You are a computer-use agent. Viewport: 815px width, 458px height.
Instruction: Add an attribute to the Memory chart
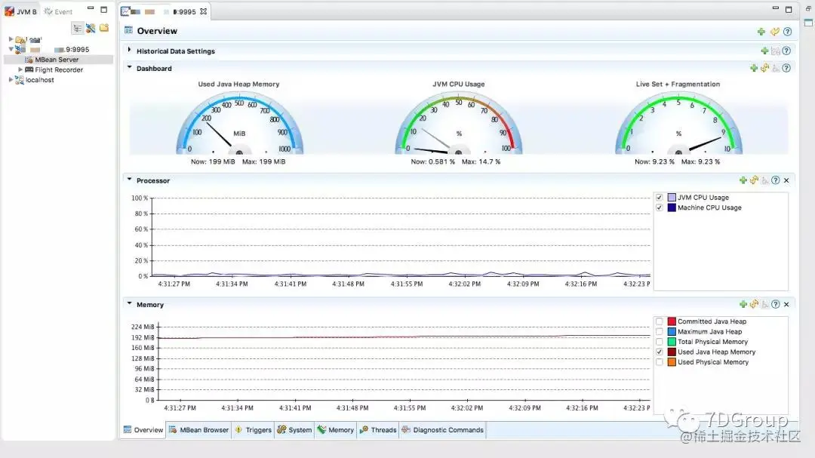[x=743, y=305]
